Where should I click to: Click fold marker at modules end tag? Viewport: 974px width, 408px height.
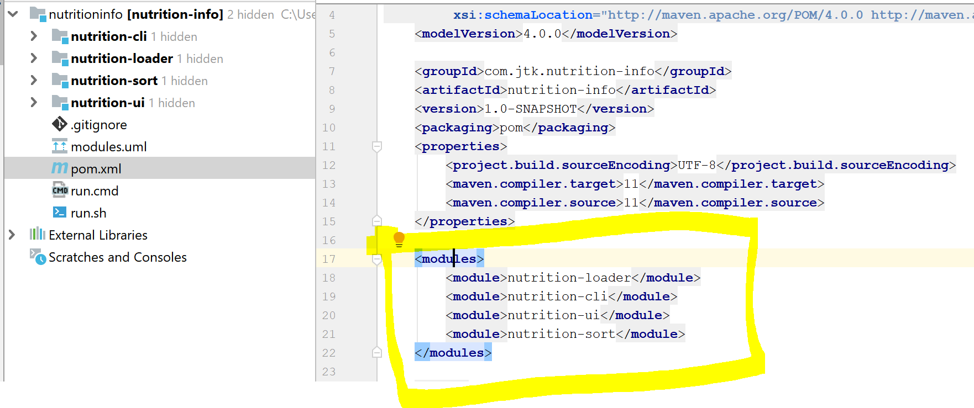point(377,352)
